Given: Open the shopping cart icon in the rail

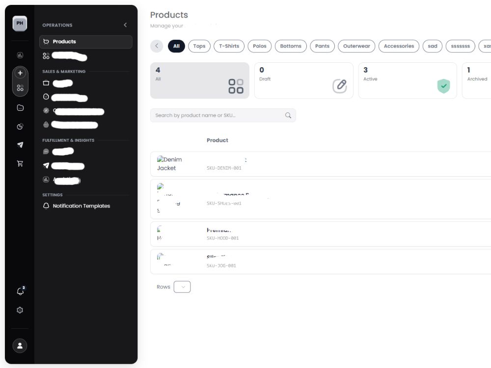Looking at the screenshot, I should pyautogui.click(x=20, y=163).
